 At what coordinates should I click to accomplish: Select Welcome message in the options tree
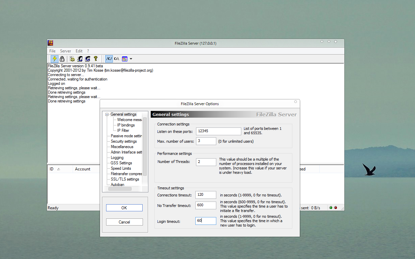[129, 120]
